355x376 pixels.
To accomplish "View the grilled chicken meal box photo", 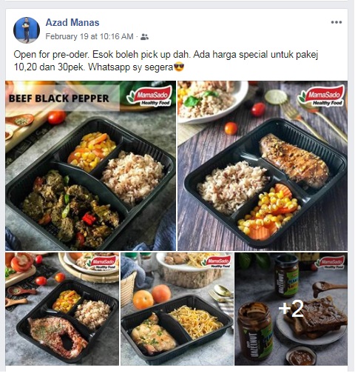I will (263, 166).
